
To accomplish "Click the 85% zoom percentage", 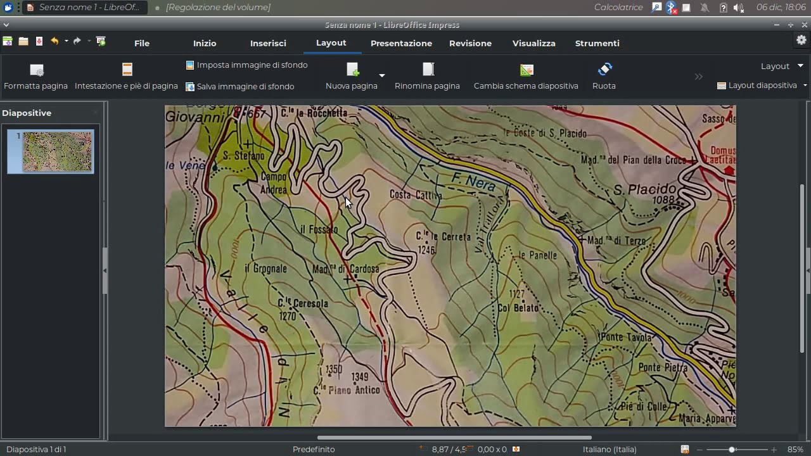I will pos(795,450).
